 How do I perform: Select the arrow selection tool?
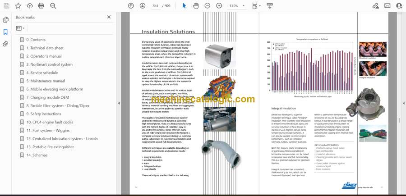click(184, 6)
